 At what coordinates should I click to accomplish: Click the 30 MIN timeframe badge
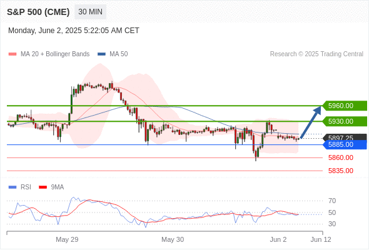[90, 12]
